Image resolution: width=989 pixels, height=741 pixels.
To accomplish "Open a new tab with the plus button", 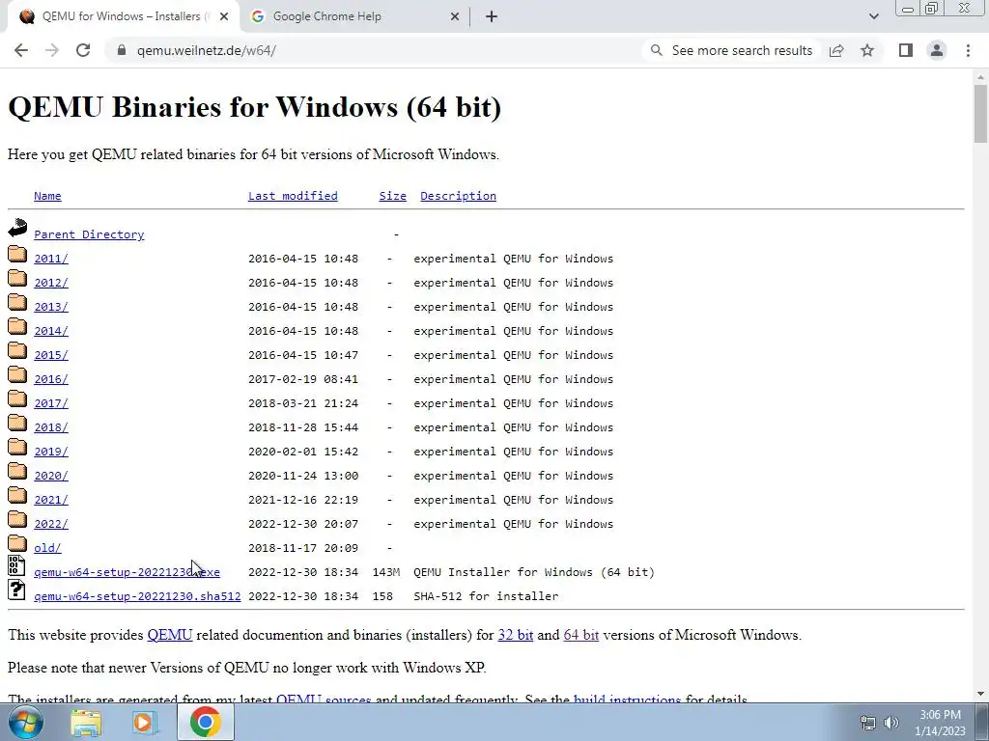I will point(492,16).
